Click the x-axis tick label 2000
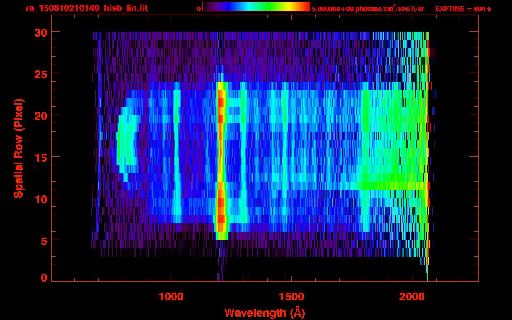This screenshot has height=320, width=512. click(x=412, y=297)
